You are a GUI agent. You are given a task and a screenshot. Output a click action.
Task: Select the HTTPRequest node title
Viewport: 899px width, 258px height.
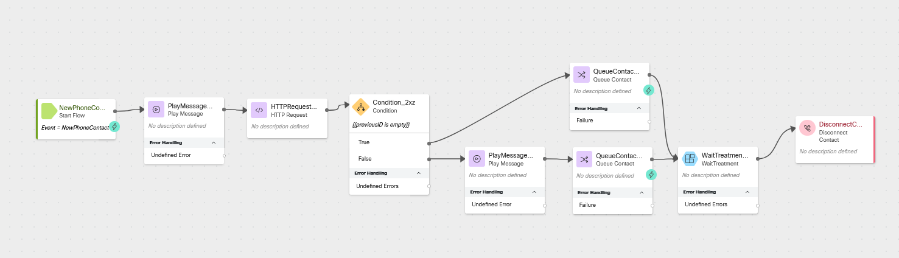pyautogui.click(x=293, y=106)
